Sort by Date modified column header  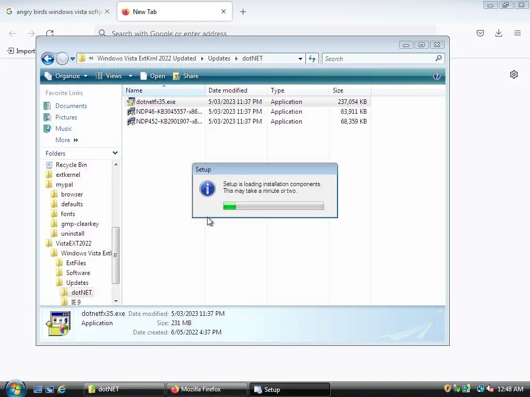(236, 90)
